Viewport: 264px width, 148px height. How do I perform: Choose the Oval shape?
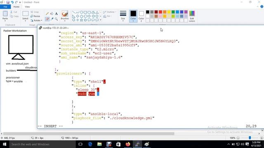[x=82, y=12]
